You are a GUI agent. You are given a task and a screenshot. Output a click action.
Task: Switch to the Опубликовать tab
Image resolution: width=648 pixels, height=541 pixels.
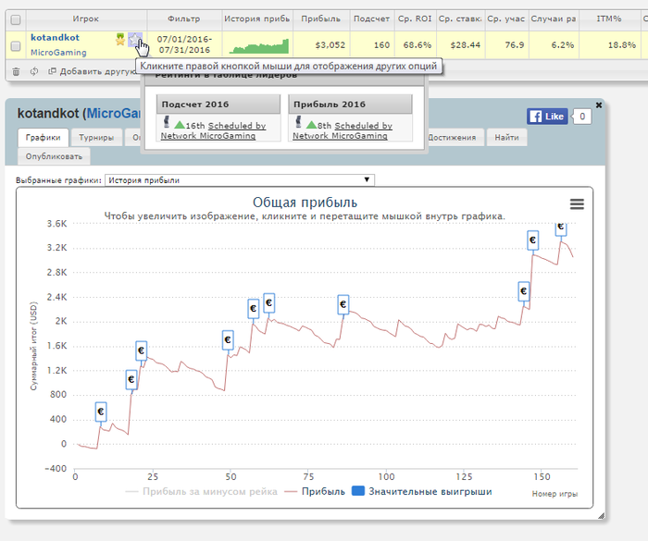coord(54,156)
